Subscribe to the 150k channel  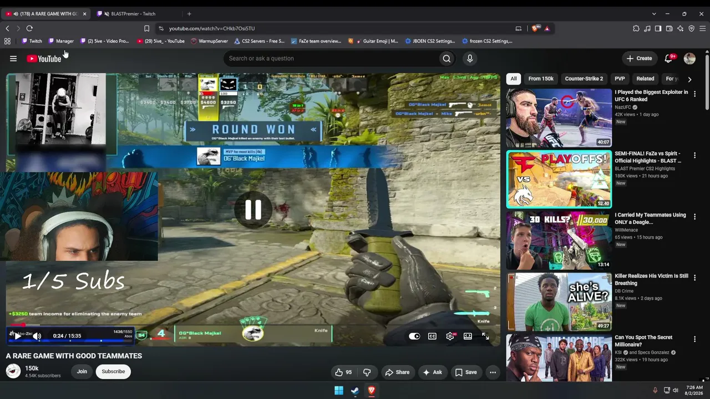(x=113, y=371)
